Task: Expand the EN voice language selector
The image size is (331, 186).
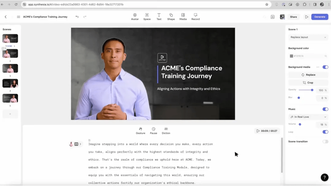Action: (x=78, y=144)
